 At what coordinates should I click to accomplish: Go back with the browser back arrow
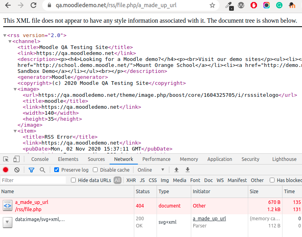[x=8, y=6]
